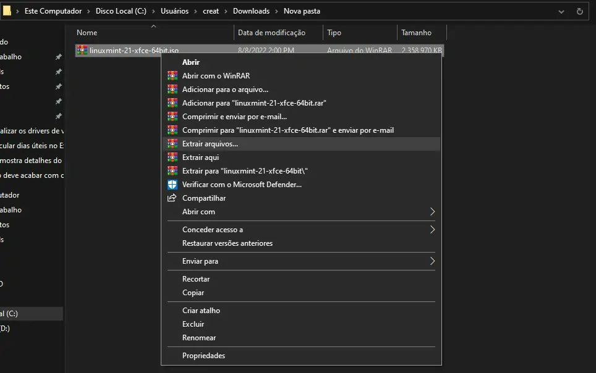
Task: Click 'Nova pasta' breadcrumb segment
Action: coord(302,11)
